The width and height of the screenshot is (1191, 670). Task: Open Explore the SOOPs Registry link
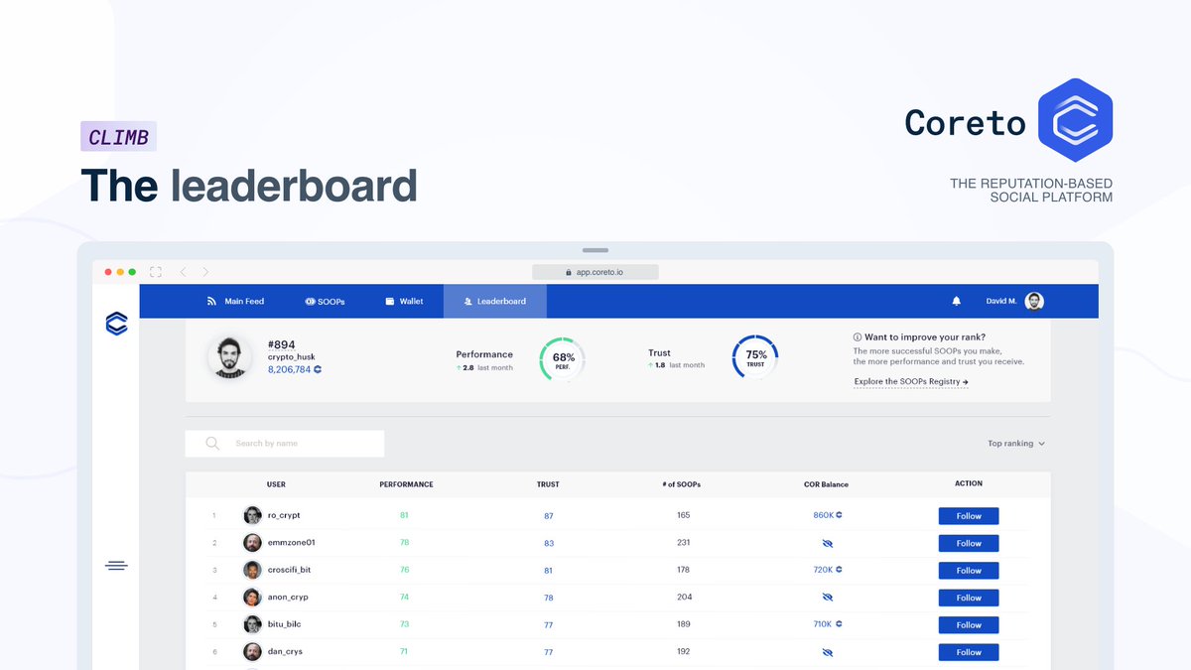[x=911, y=381]
